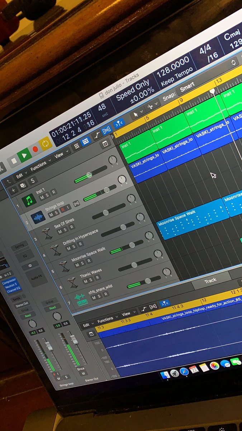Toggle Flex view icon in tracks toolbar

pyautogui.click(x=107, y=130)
